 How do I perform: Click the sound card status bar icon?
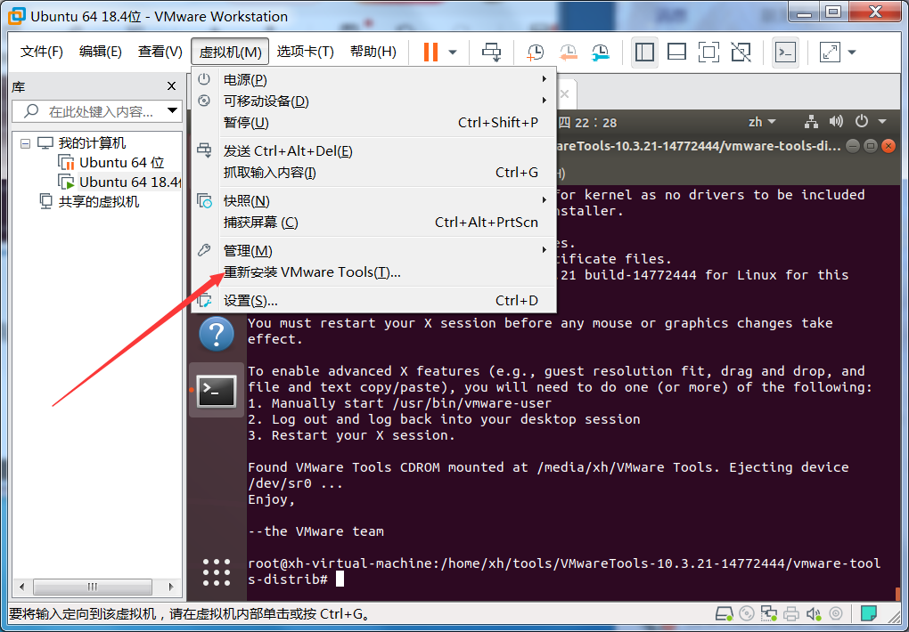[x=814, y=613]
